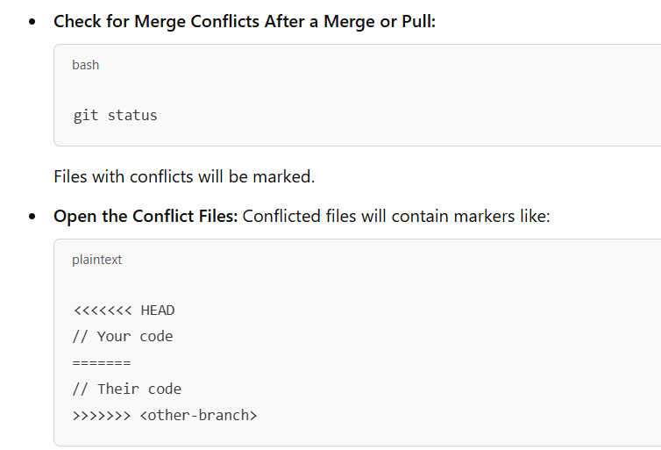Click the bullet point before "Open the Conflict Files"
Screen dimensions: 661x450
(x=32, y=217)
